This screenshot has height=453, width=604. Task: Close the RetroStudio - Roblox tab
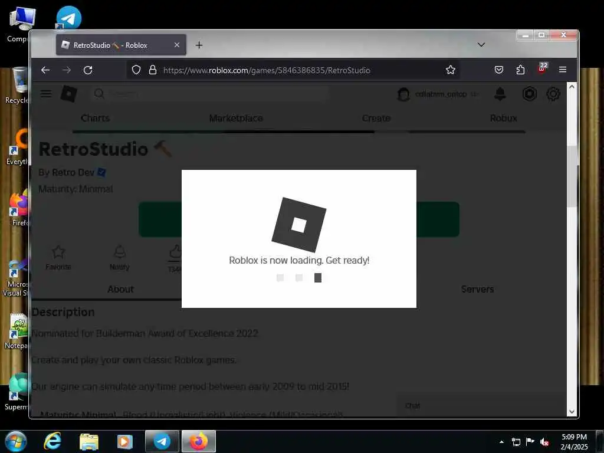pyautogui.click(x=177, y=45)
